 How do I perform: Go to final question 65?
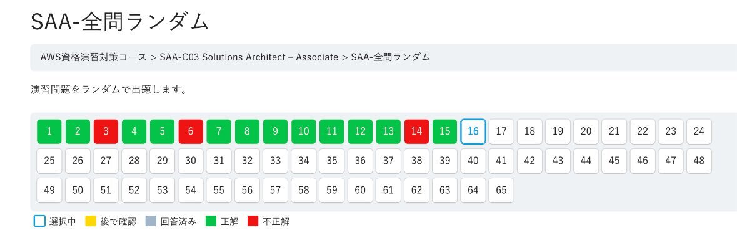pyautogui.click(x=501, y=190)
